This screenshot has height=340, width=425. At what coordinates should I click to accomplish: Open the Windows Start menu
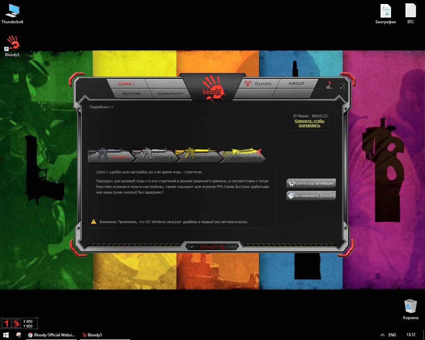pos(6,335)
